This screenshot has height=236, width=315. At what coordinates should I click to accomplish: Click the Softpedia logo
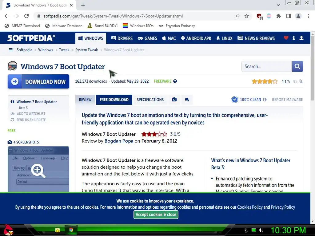tap(31, 38)
